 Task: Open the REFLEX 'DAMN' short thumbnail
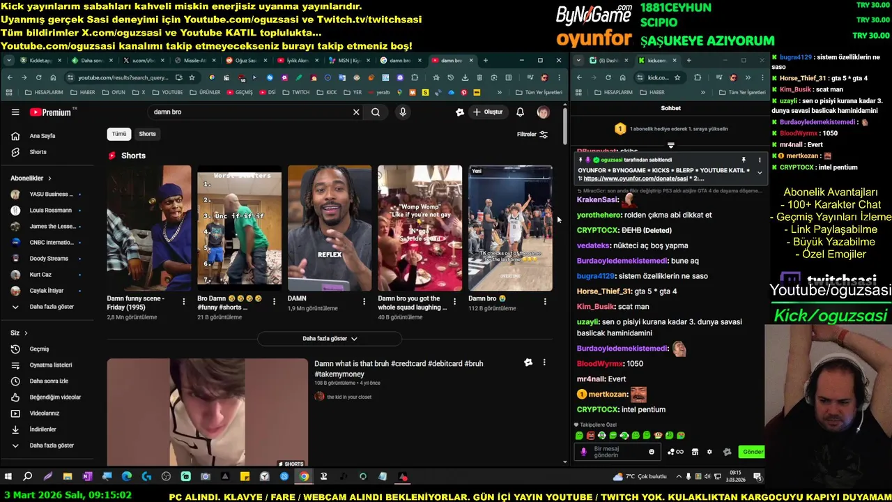[330, 228]
